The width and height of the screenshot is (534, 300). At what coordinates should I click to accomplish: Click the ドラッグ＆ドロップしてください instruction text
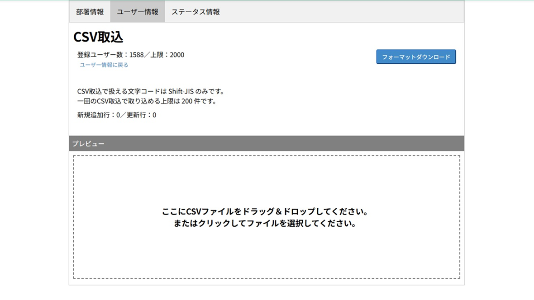point(266,211)
